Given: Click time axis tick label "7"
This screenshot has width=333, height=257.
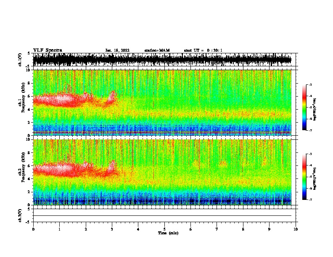Looking at the screenshot, I should (217, 229).
